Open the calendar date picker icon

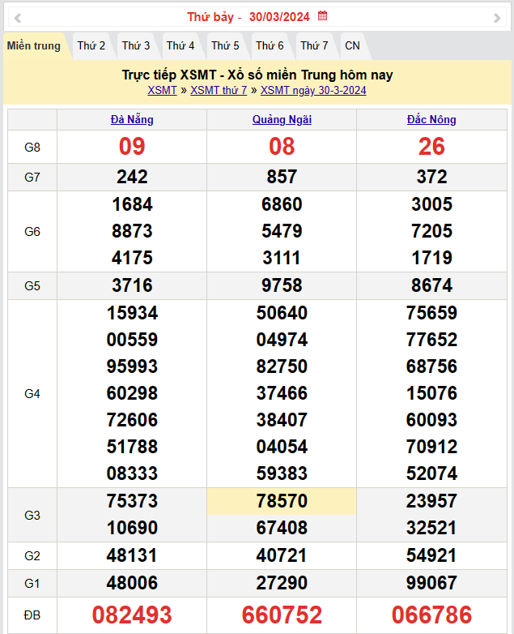(322, 16)
